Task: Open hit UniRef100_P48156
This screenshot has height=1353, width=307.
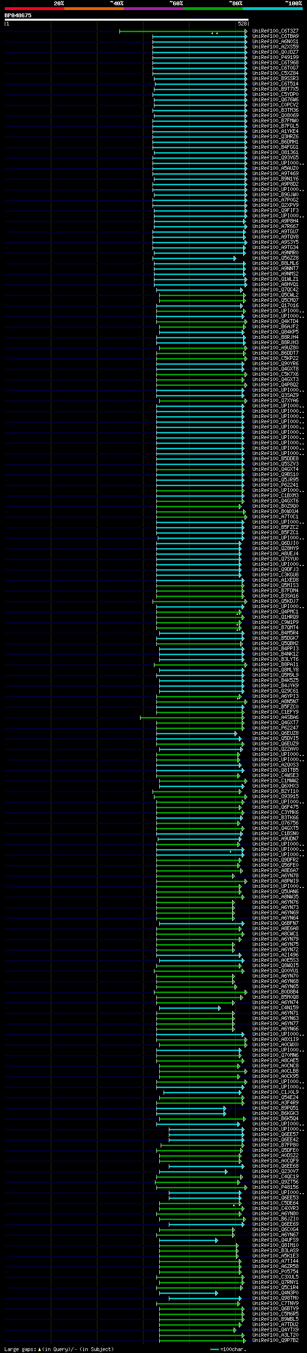Action: pyautogui.click(x=275, y=1187)
